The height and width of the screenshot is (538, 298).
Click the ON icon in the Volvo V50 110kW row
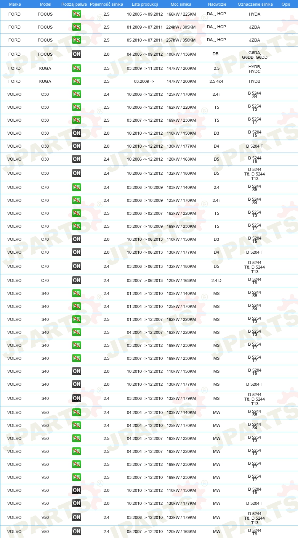pos(77,490)
